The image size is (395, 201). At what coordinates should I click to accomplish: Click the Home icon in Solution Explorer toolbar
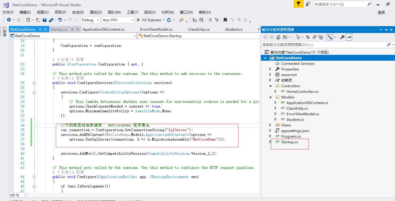pos(278,37)
